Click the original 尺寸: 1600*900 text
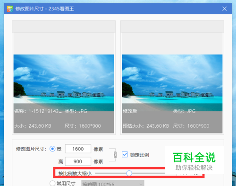Viewport: 236px width, 186px height. pyautogui.click(x=83, y=126)
